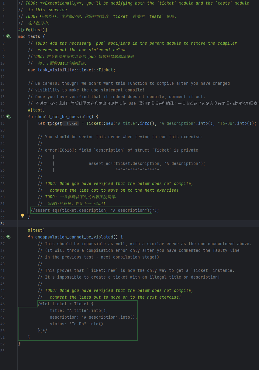Click the #[test] attribute above should_not_be_possible
Viewport: 259px width, 370px height.
(x=36, y=110)
